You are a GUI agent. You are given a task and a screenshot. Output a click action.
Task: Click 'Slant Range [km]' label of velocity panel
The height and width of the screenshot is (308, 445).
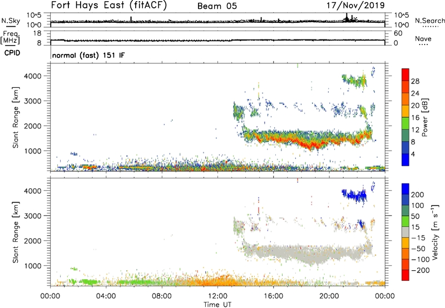[x=16, y=232]
